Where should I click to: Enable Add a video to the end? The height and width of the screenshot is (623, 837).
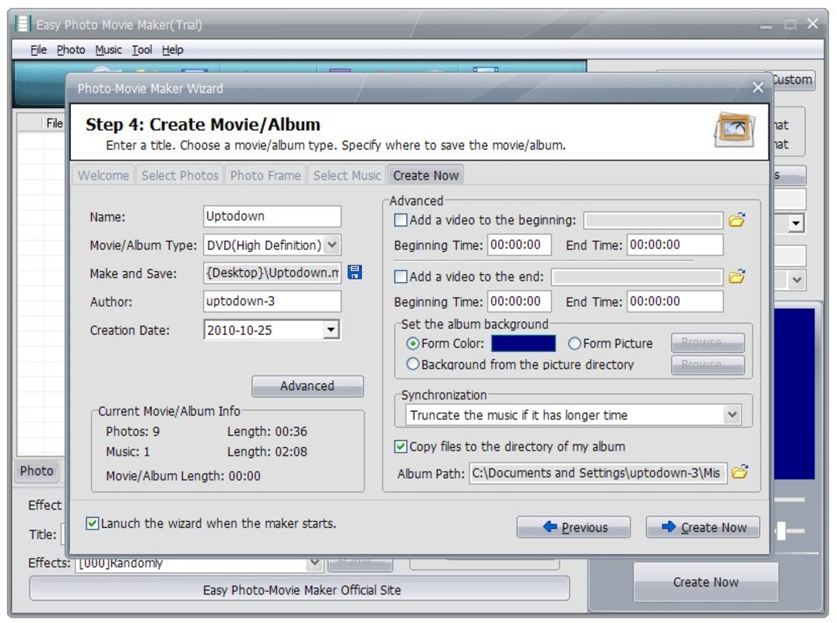pyautogui.click(x=400, y=276)
